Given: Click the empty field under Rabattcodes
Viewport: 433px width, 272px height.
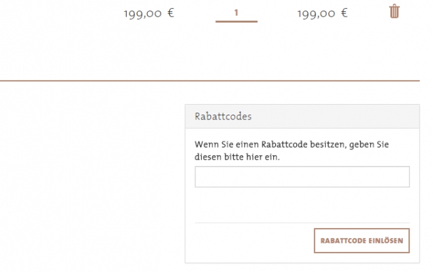Looking at the screenshot, I should 302,177.
